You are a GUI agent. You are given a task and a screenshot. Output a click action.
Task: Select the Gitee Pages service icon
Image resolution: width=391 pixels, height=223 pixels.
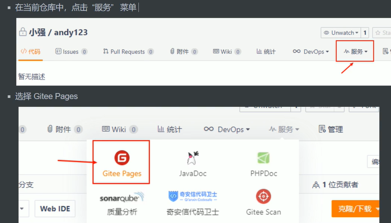point(122,158)
